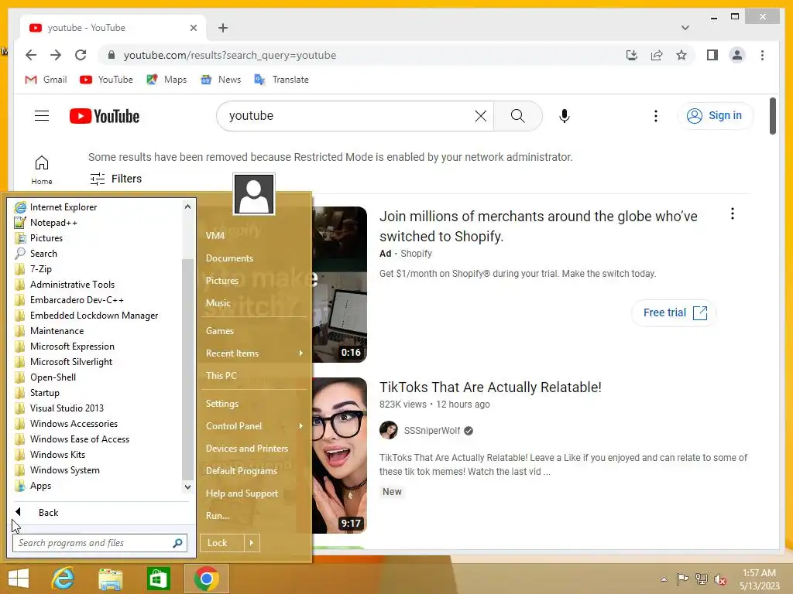Image resolution: width=793 pixels, height=594 pixels.
Task: Open the Maps bookmark
Action: (166, 80)
